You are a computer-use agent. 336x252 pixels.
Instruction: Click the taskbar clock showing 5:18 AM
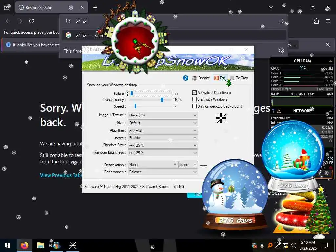click(308, 245)
